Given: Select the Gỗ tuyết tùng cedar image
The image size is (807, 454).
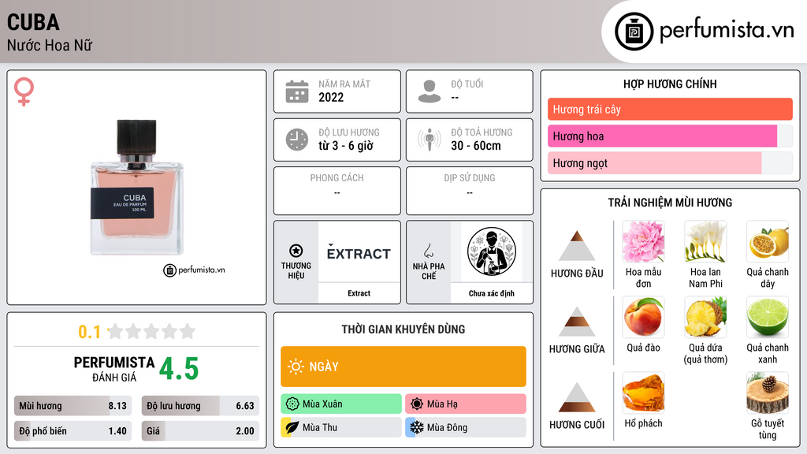Looking at the screenshot, I should point(768,393).
